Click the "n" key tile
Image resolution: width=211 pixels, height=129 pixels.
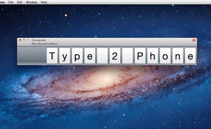[178, 56]
